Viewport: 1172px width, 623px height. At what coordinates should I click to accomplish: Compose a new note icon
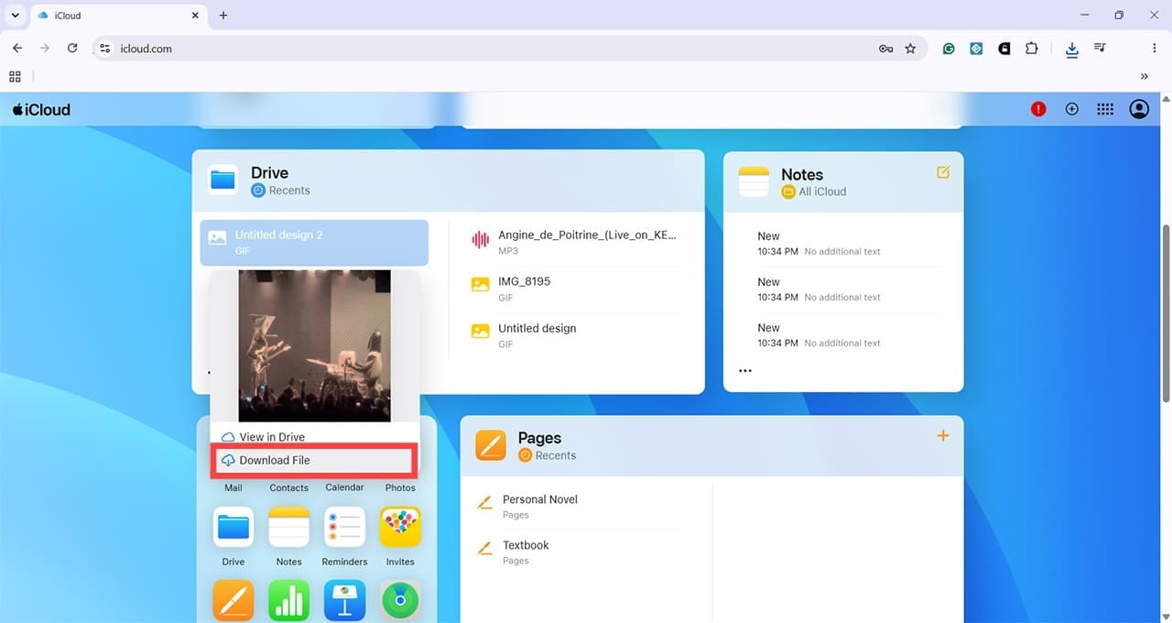pyautogui.click(x=943, y=172)
